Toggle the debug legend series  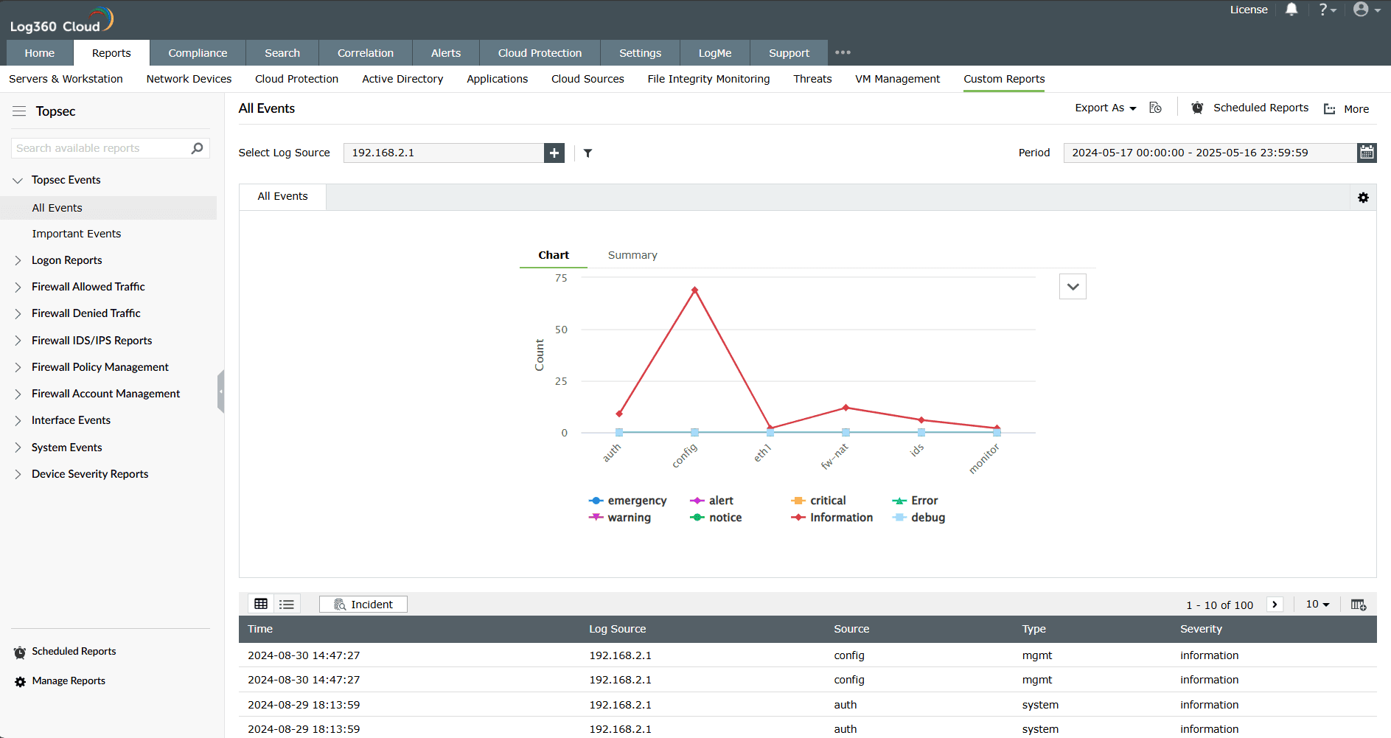point(918,518)
